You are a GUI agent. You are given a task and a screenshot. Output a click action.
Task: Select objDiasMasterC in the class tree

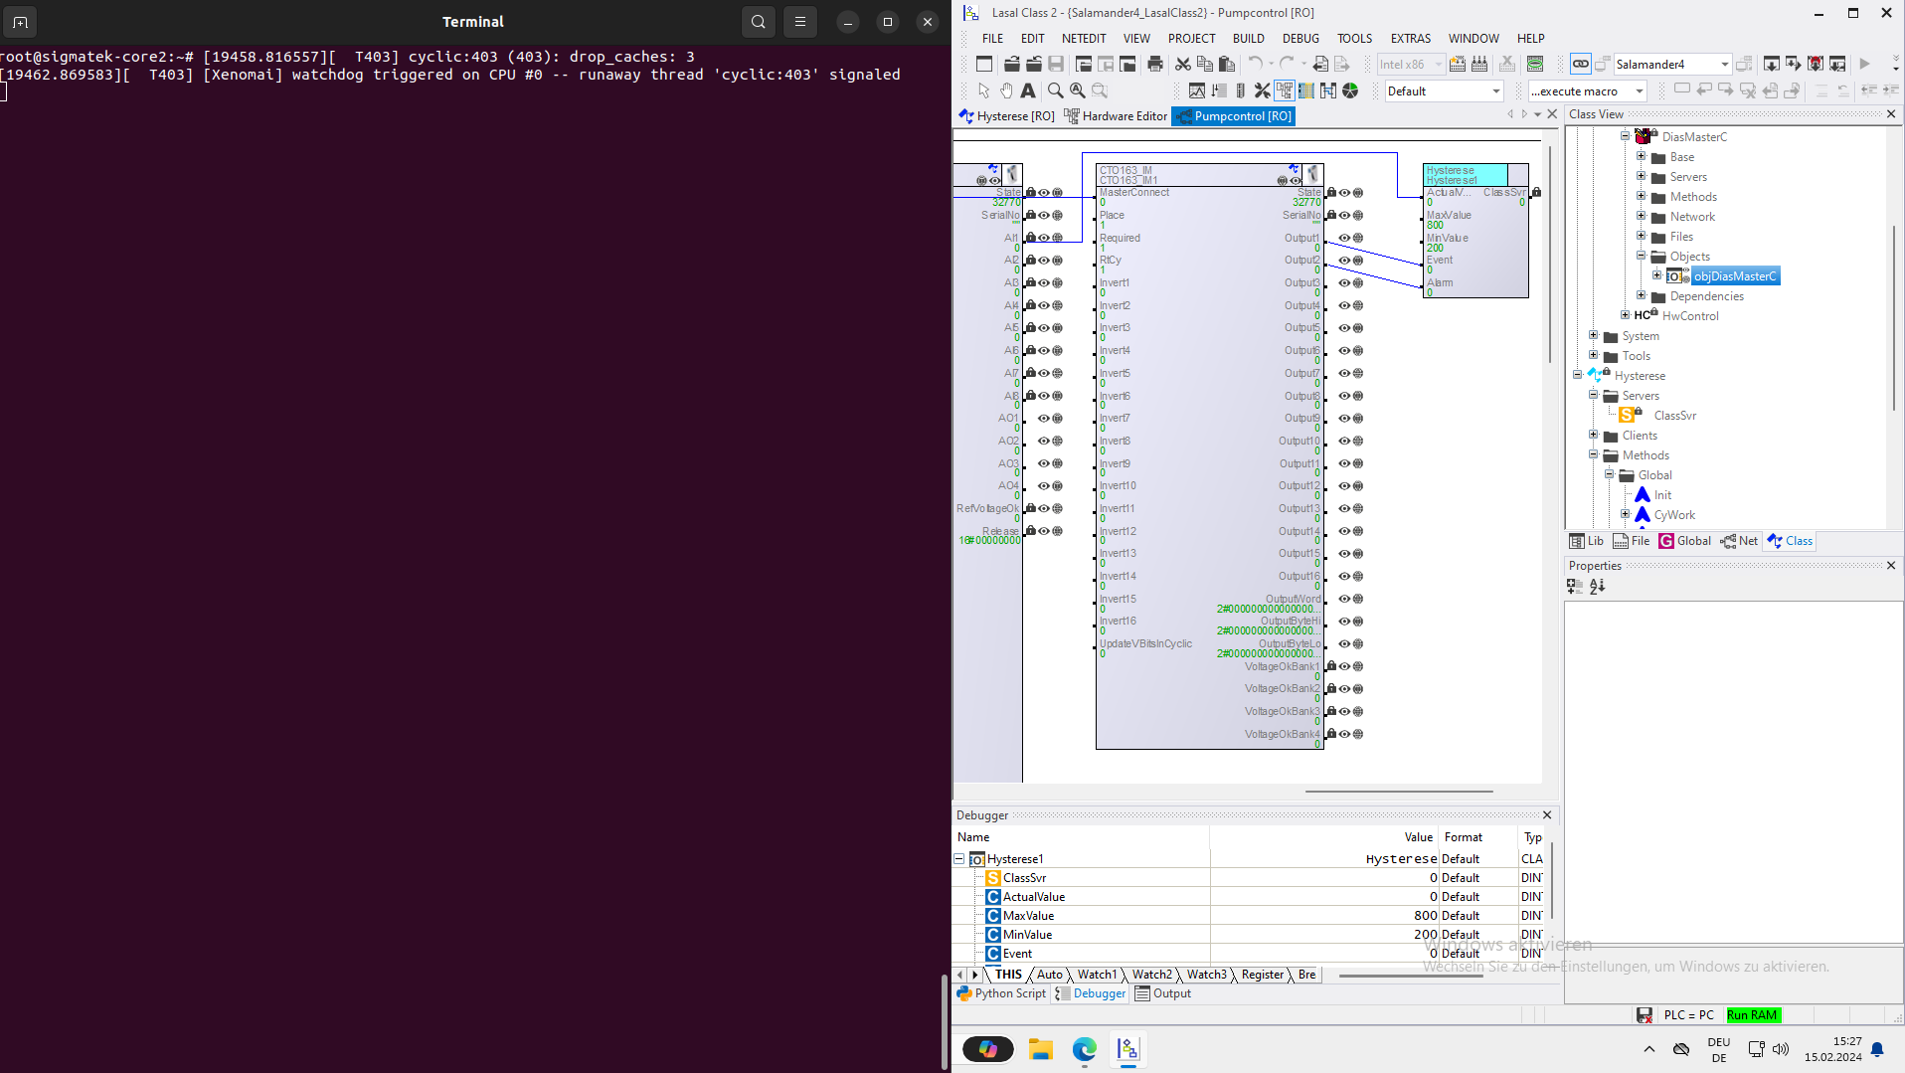point(1734,276)
